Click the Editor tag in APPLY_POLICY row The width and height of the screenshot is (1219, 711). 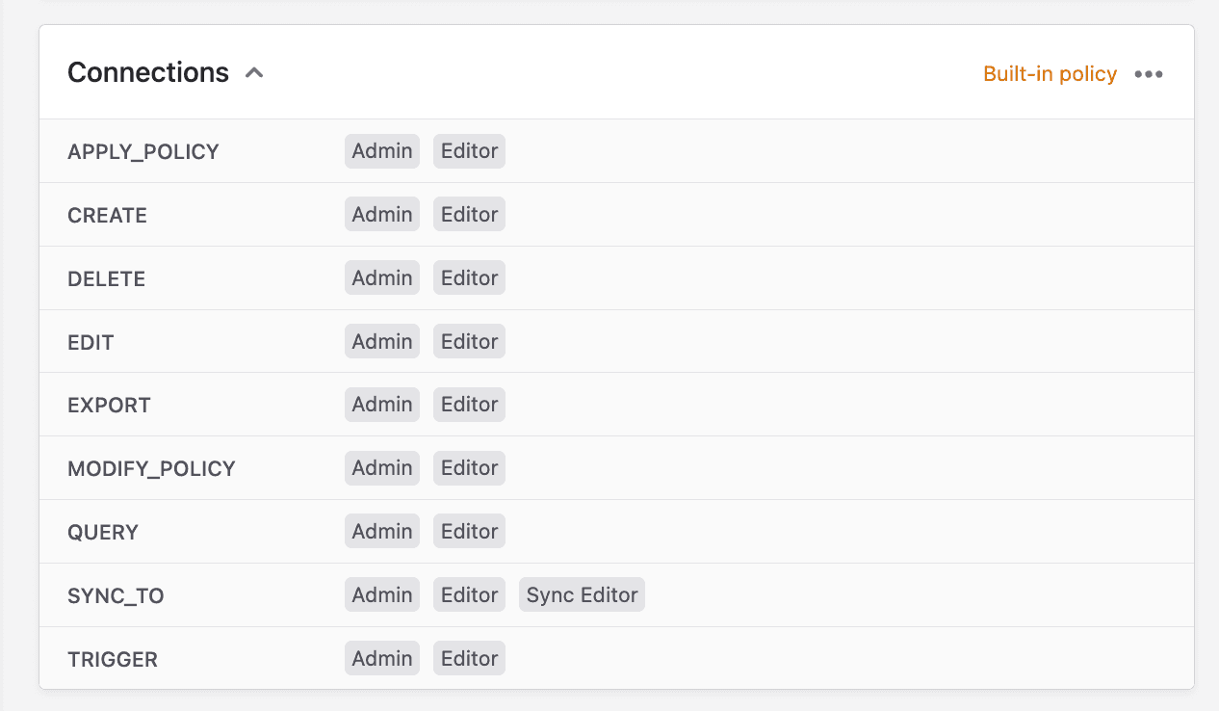point(469,151)
